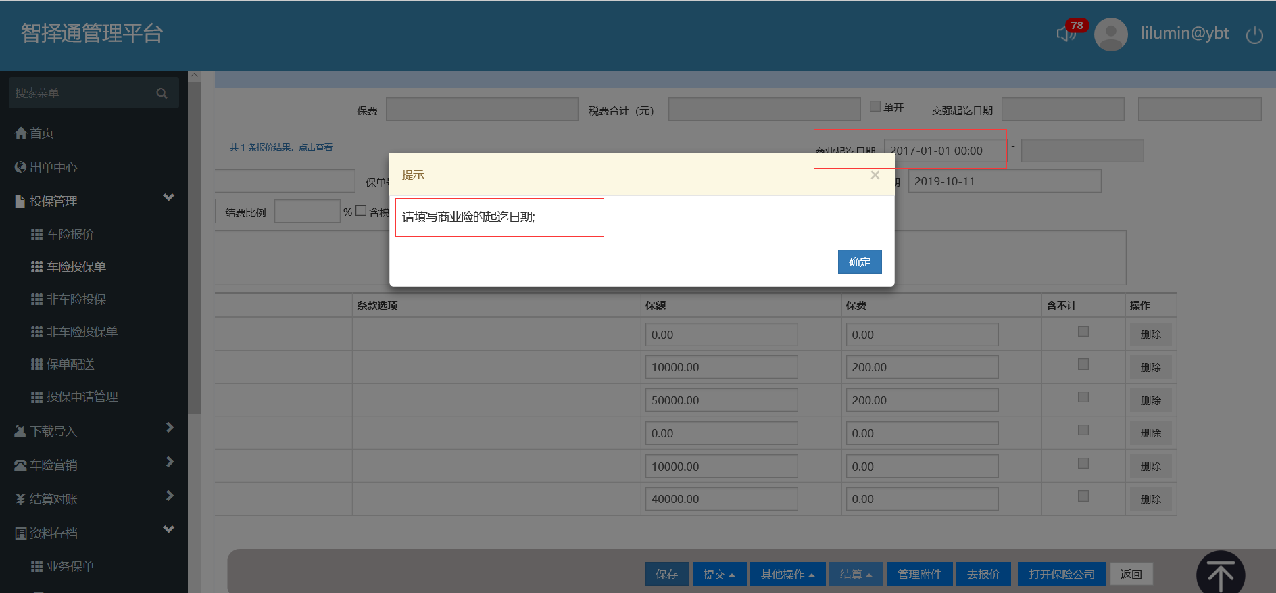Check 含不计 in the 保额 10000.00, 保费 200.00 row
Viewport: 1276px width, 593px height.
click(1083, 364)
